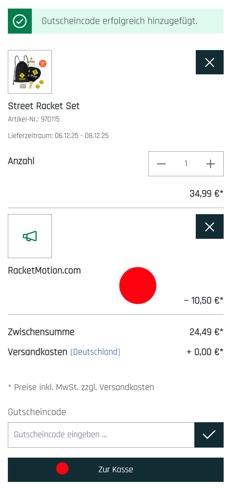229x488 pixels.
Task: Click the success checkmark icon in alert
Action: [20, 21]
